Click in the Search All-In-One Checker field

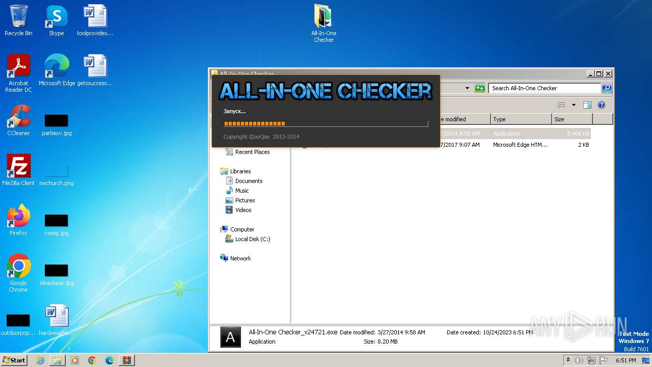pos(545,88)
